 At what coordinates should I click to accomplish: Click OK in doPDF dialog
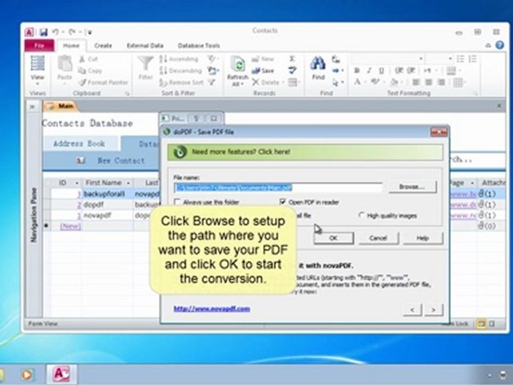coord(333,238)
